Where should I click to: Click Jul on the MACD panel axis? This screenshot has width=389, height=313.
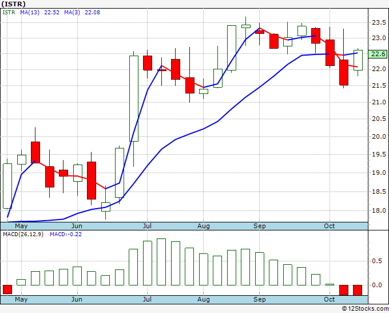(x=147, y=299)
